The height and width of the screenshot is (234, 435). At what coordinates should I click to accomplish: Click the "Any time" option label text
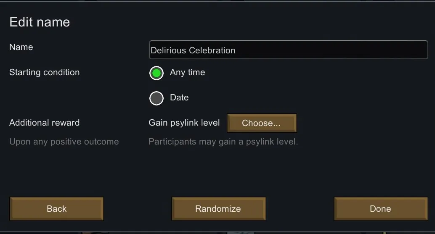point(187,72)
